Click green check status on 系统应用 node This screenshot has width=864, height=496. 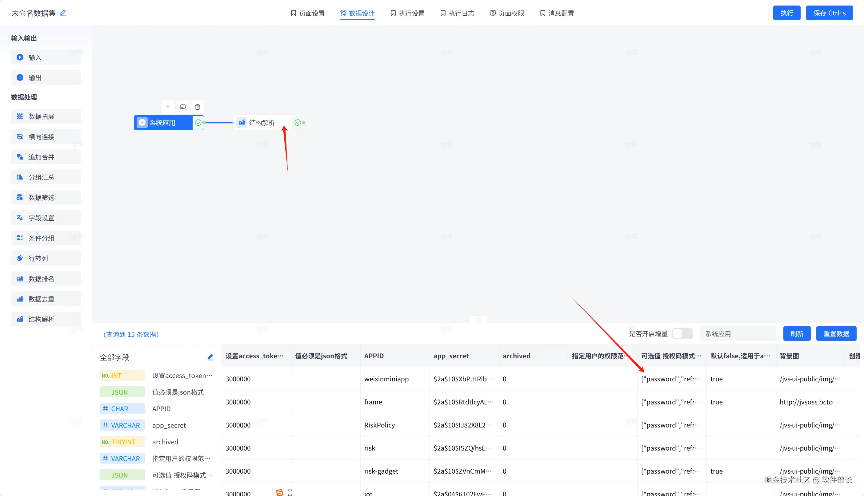pos(198,123)
